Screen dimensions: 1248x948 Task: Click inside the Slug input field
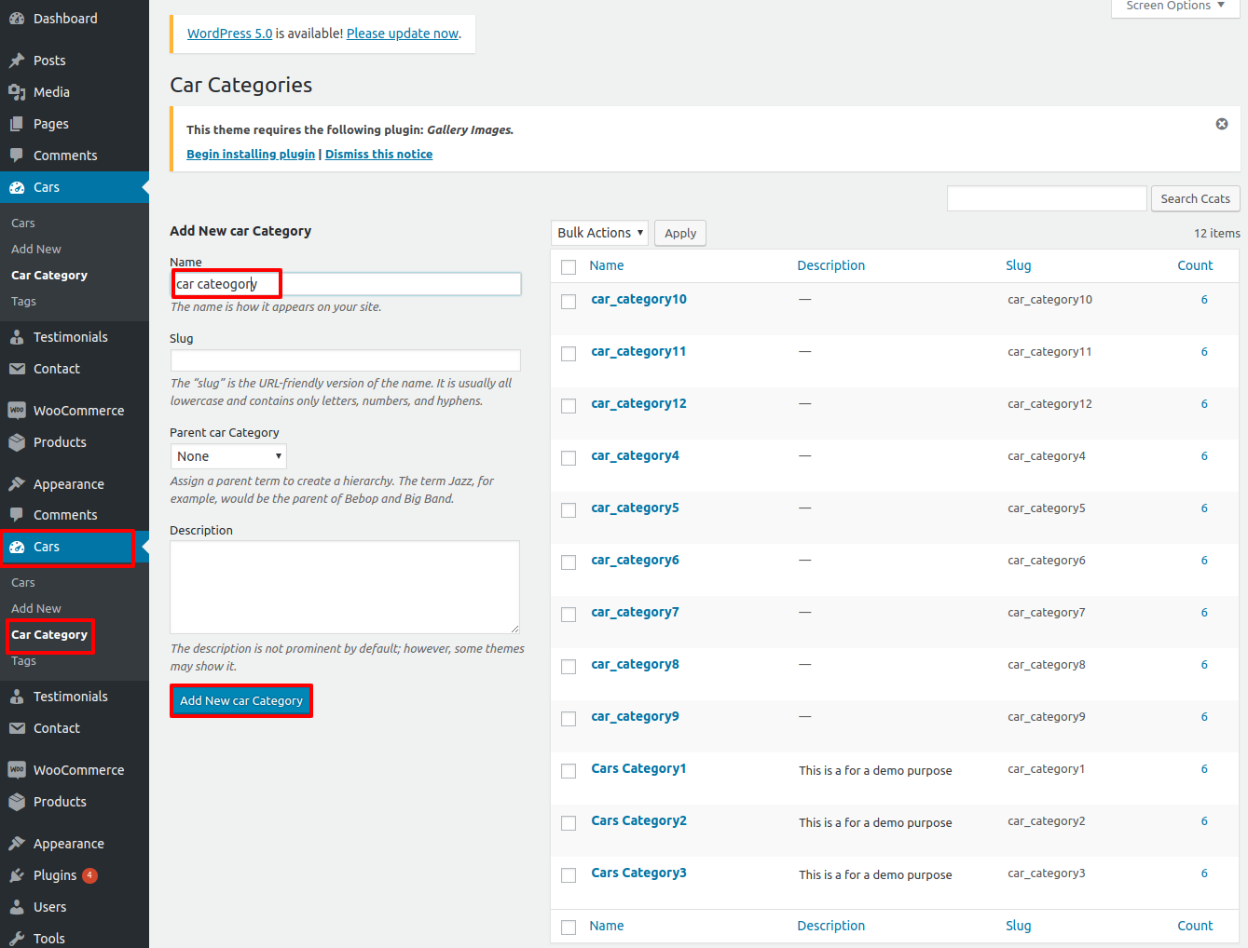tap(345, 360)
